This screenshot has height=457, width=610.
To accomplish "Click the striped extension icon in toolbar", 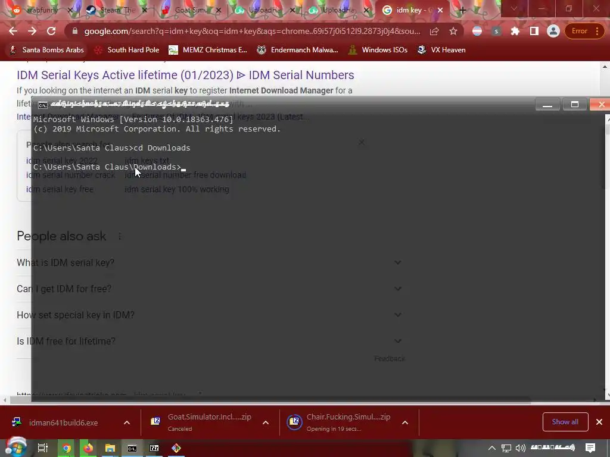I will tap(477, 31).
